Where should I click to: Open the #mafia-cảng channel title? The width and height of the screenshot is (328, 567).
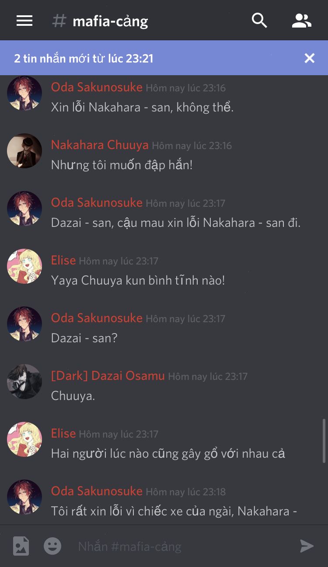pos(110,21)
